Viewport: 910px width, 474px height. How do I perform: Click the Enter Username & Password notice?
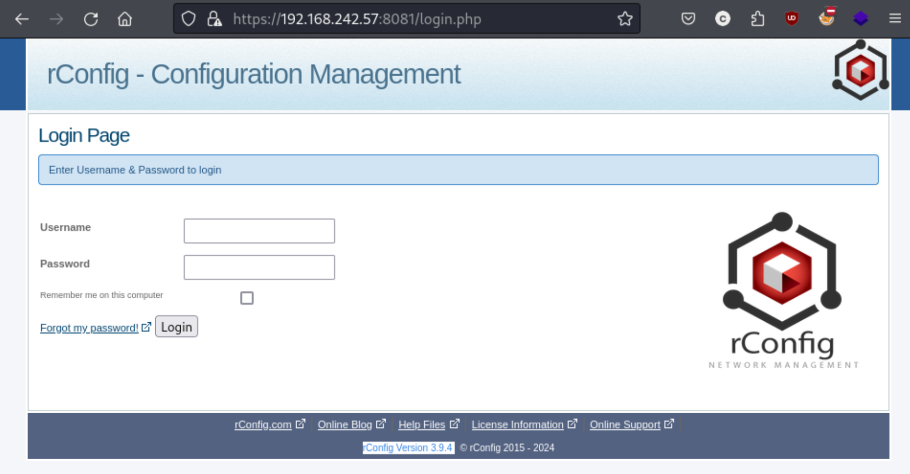tap(459, 170)
